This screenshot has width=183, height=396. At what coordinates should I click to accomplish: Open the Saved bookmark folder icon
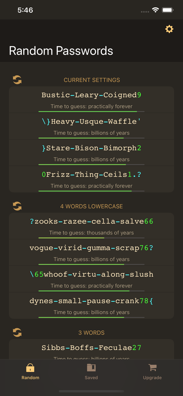tap(91, 367)
